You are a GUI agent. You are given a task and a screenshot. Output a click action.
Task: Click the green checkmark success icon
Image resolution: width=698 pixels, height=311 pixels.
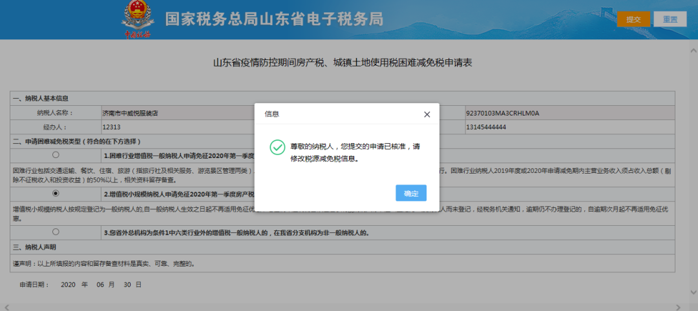point(277,147)
